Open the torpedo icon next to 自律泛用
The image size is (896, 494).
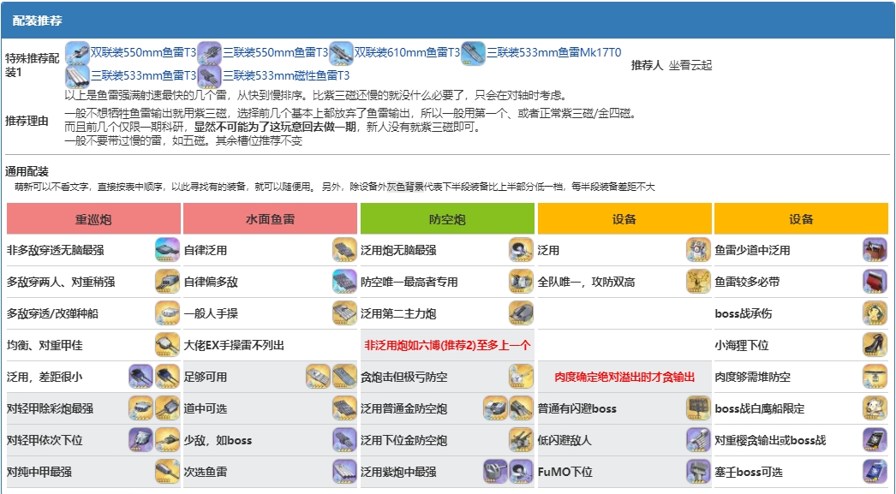(344, 250)
